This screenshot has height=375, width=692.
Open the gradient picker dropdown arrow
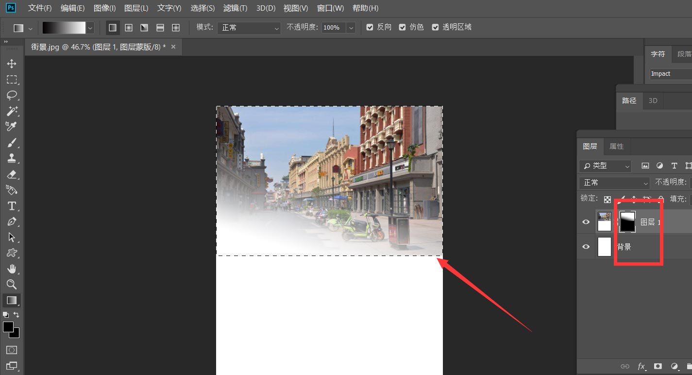(x=90, y=28)
